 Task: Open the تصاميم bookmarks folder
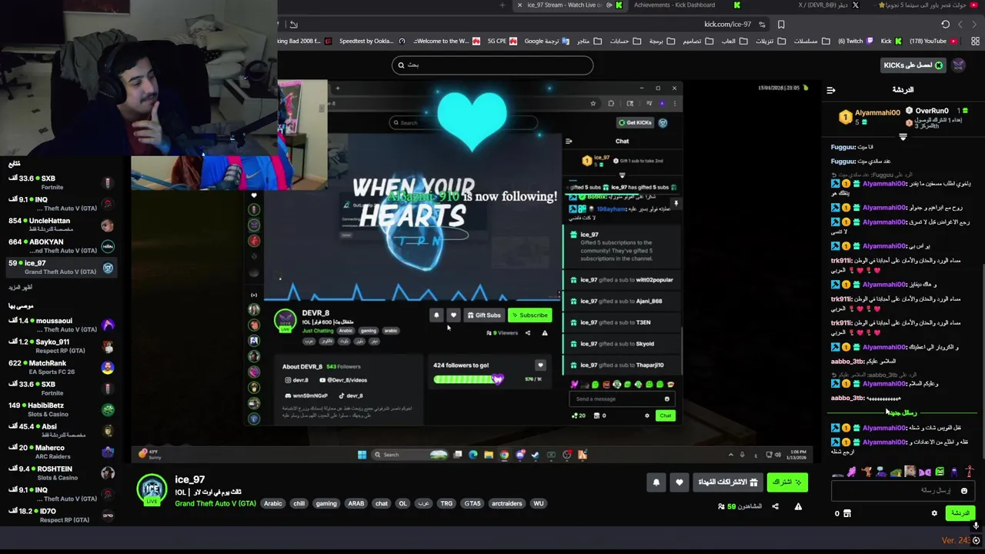(x=697, y=41)
